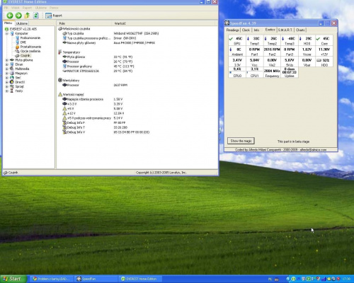Switch to Clock tab in SpeedFan
Screen dimensions: 354x283
point(246,30)
